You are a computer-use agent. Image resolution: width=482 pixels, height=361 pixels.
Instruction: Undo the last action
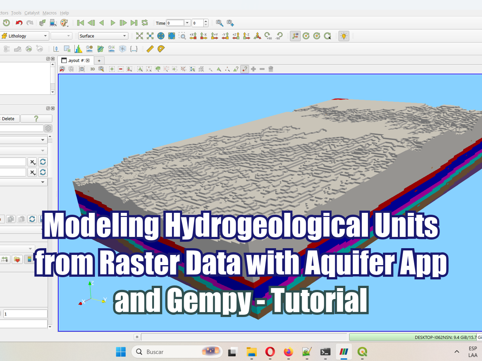19,23
